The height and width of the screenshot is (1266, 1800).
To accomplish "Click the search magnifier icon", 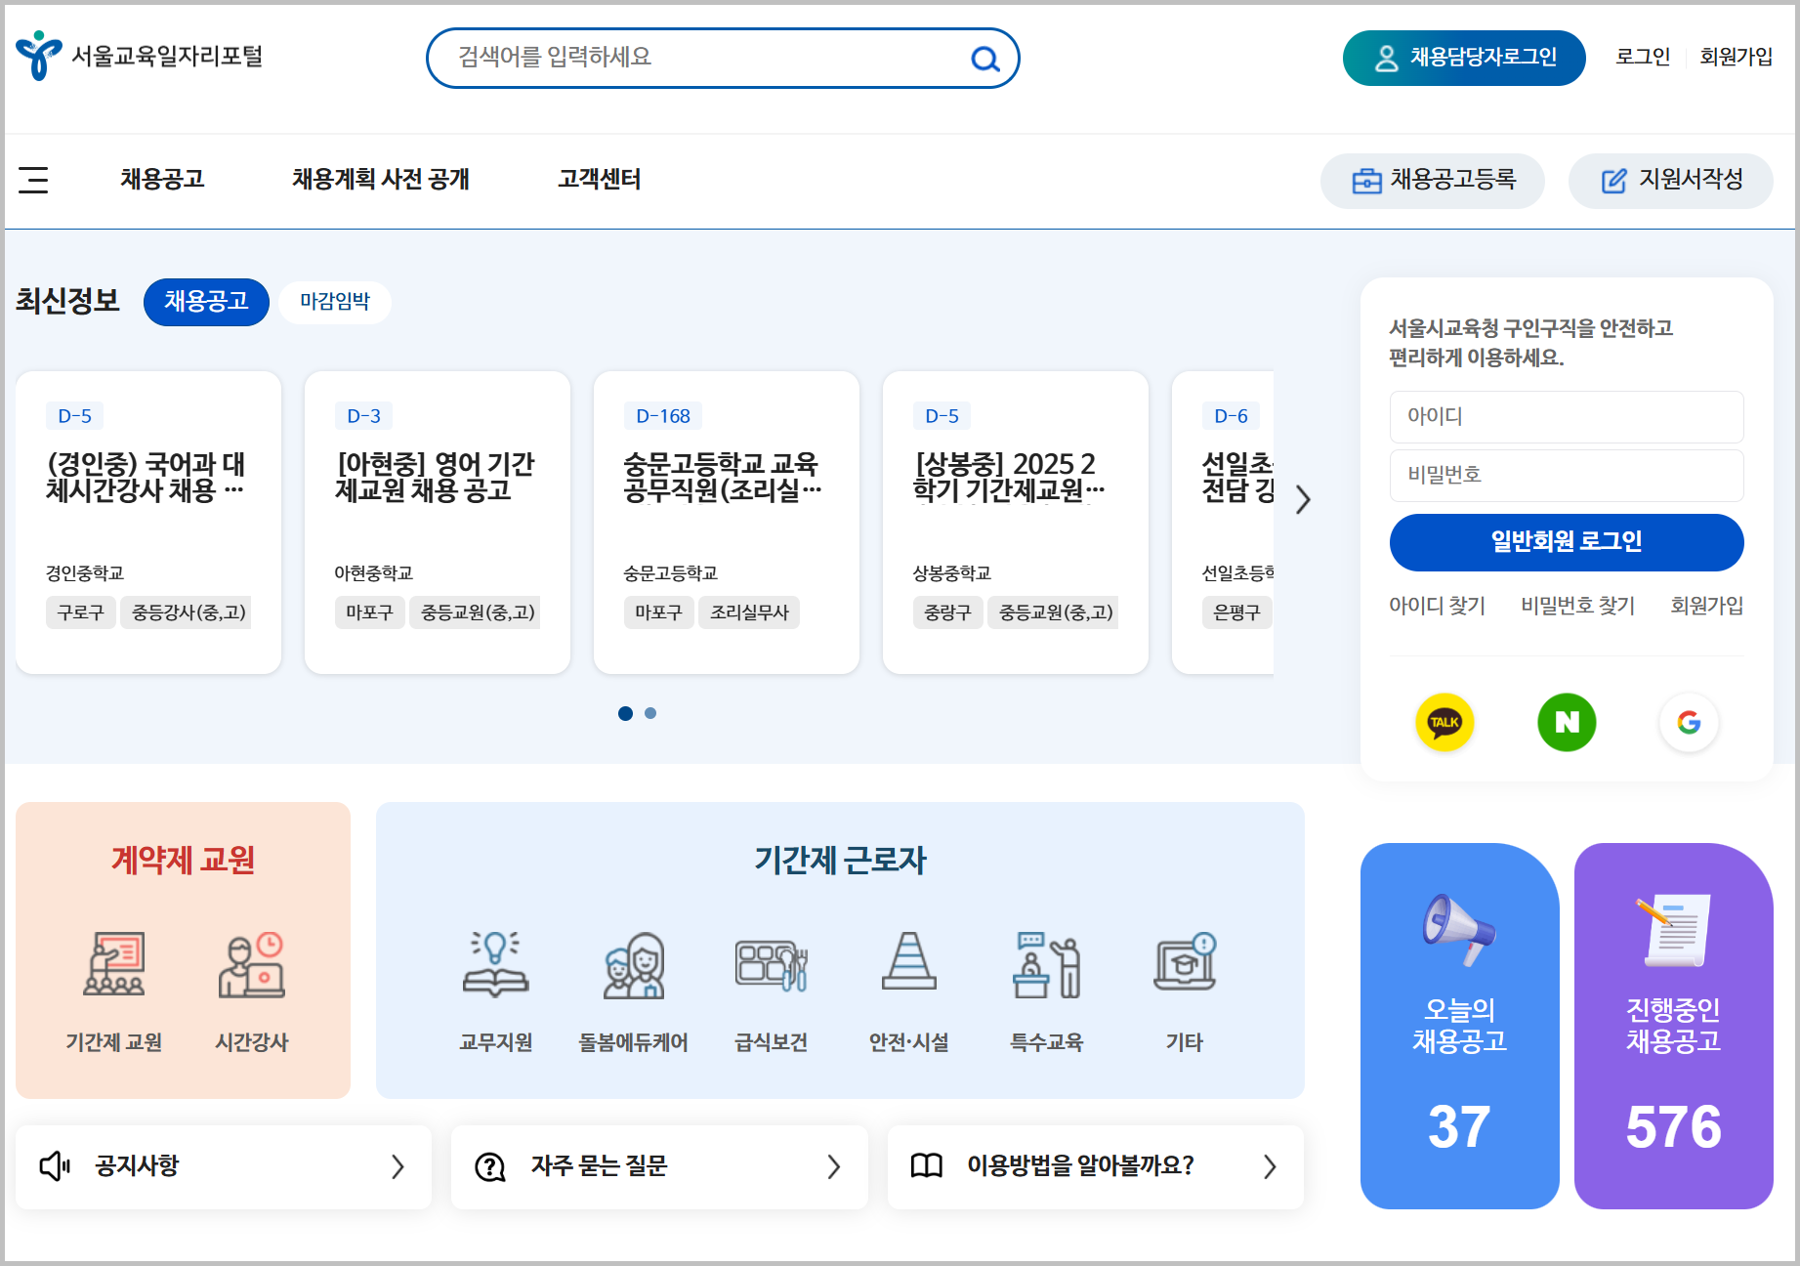I will point(985,59).
